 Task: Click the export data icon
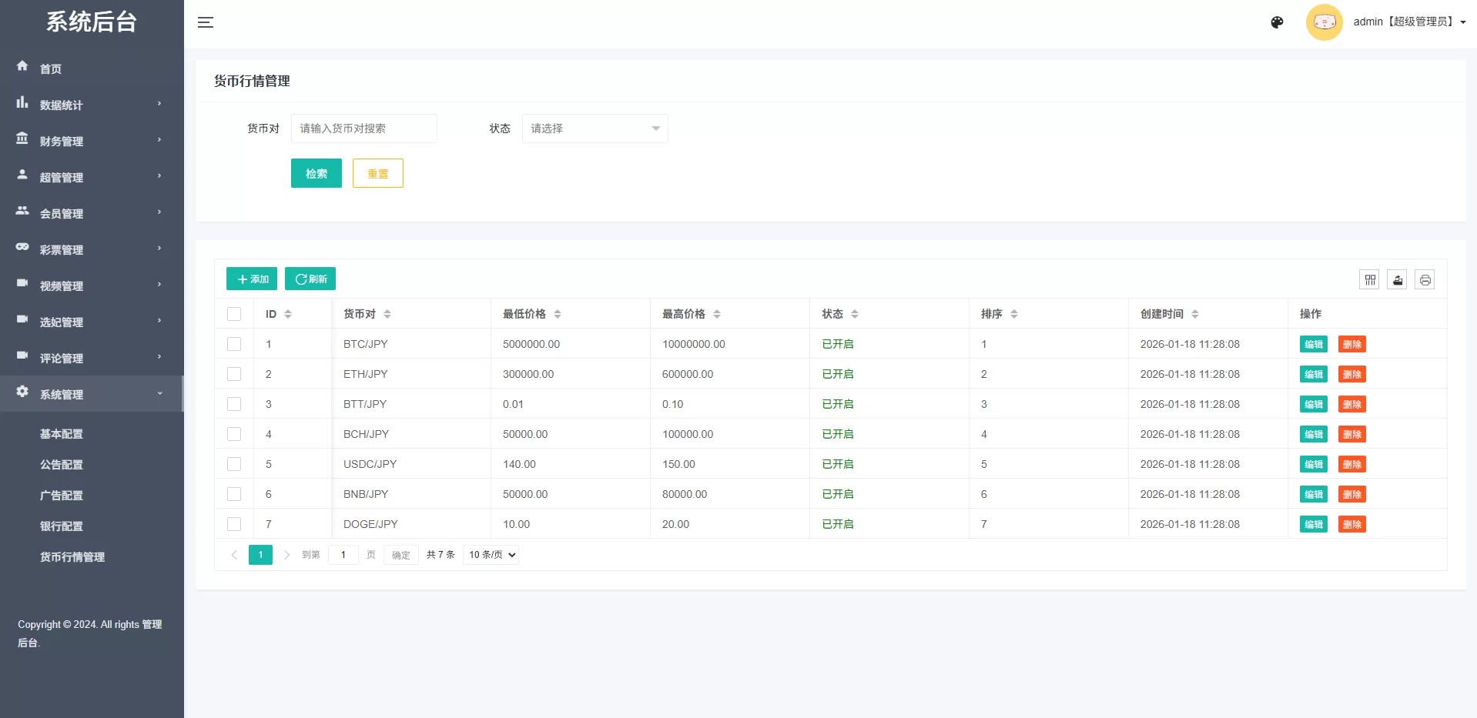click(1398, 279)
